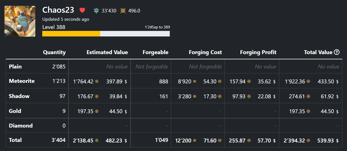Click the 'Level 388' label
This screenshot has height=151, width=347.
pyautogui.click(x=54, y=27)
